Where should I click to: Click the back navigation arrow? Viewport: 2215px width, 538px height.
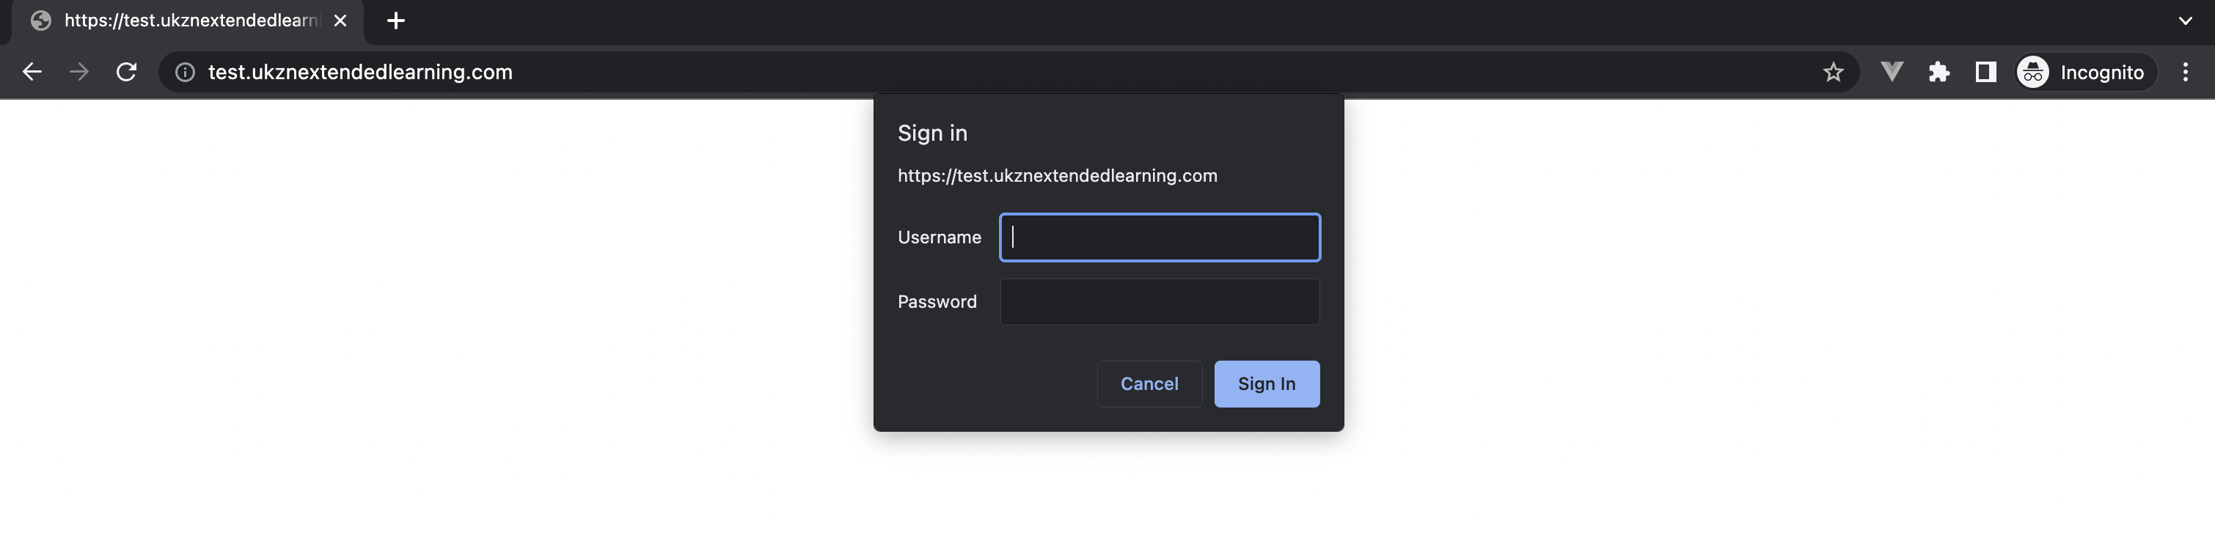32,72
